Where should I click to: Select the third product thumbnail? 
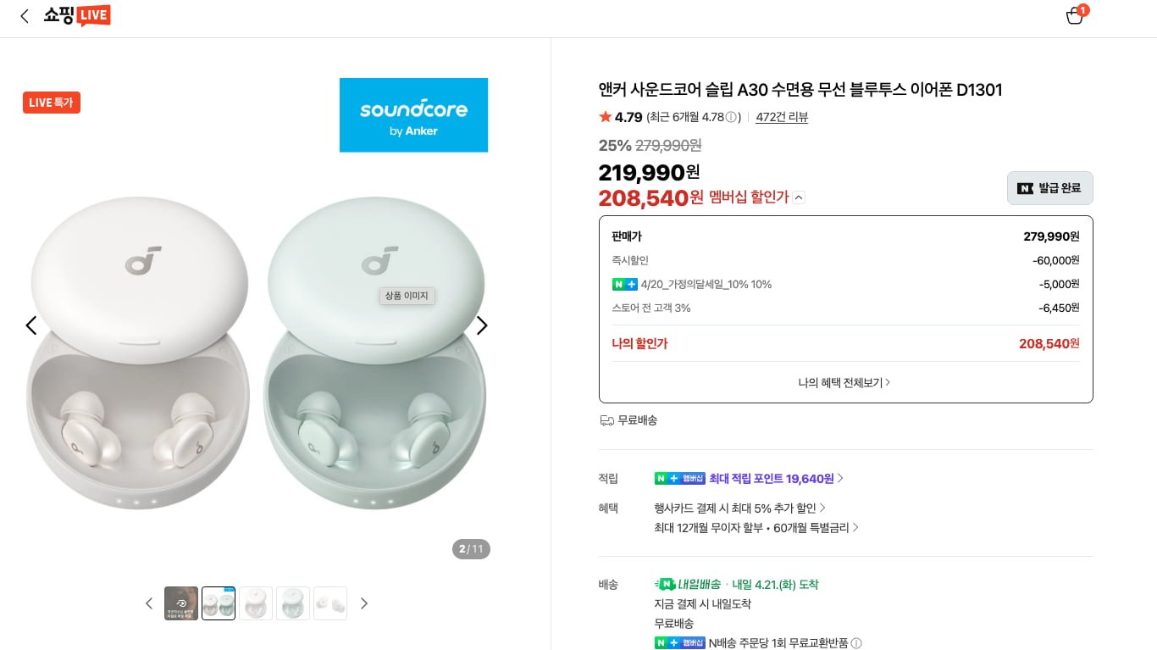pyautogui.click(x=256, y=603)
